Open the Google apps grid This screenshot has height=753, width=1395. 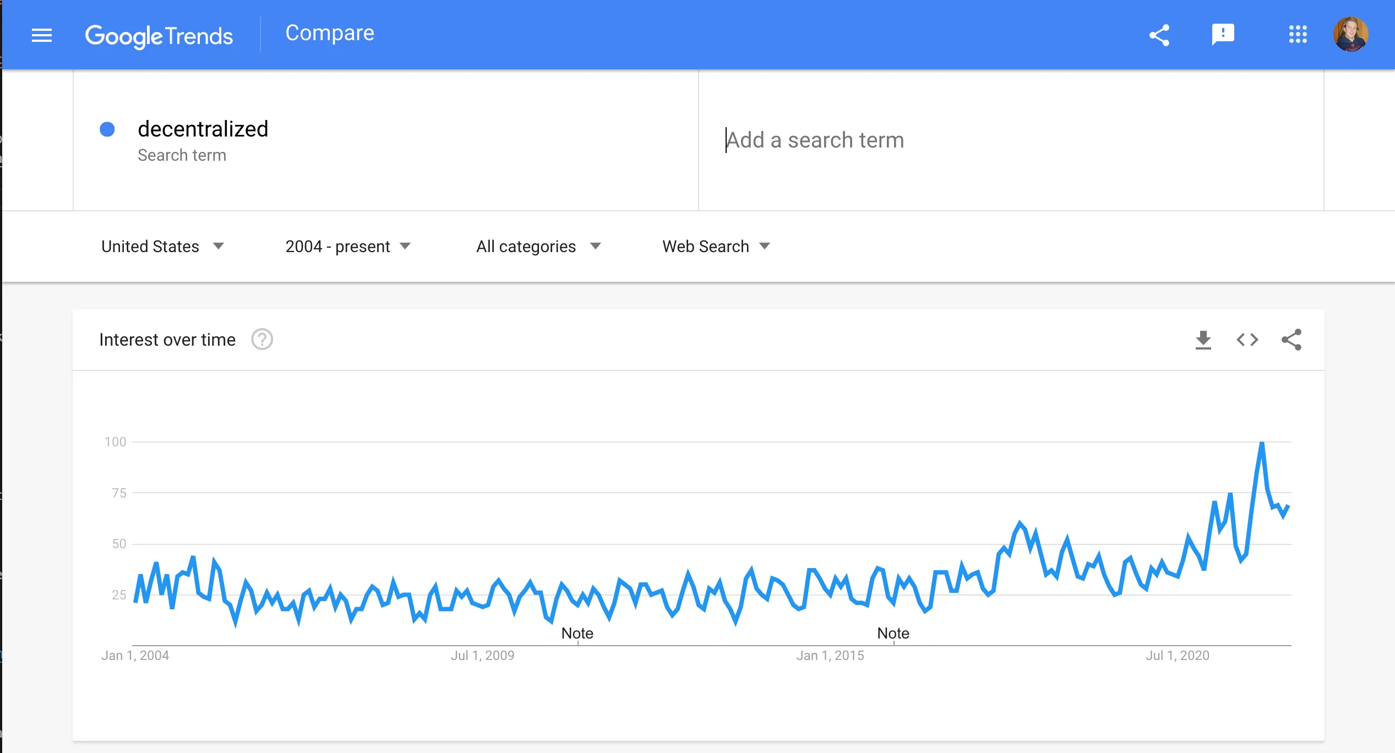(x=1299, y=35)
